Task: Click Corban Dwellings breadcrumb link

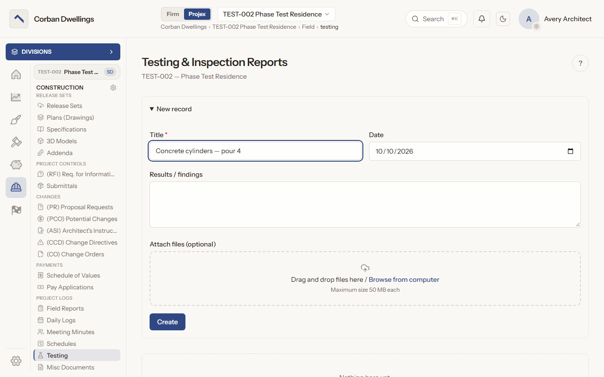Action: [184, 27]
